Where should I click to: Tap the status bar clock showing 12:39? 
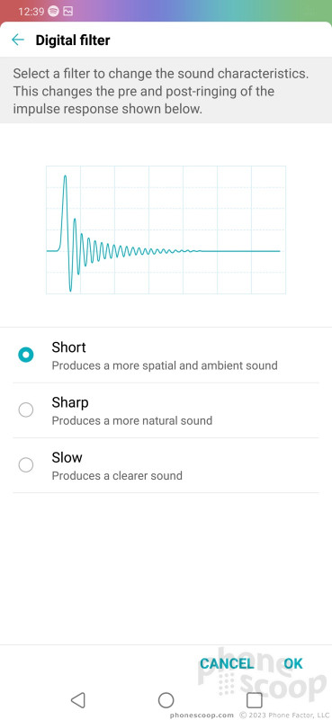click(31, 11)
